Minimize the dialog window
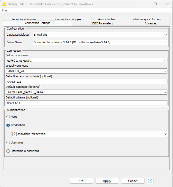 click(144, 4)
